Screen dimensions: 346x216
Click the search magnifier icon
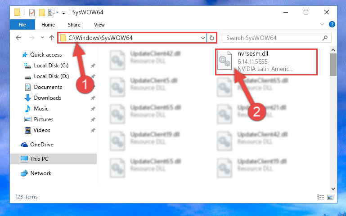[325, 38]
